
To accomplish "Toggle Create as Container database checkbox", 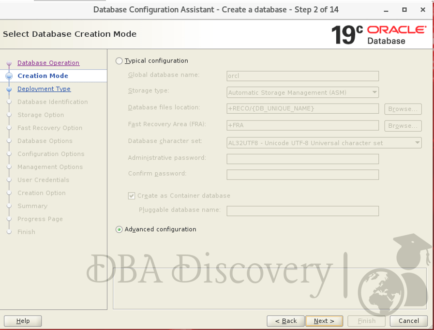I will (132, 196).
